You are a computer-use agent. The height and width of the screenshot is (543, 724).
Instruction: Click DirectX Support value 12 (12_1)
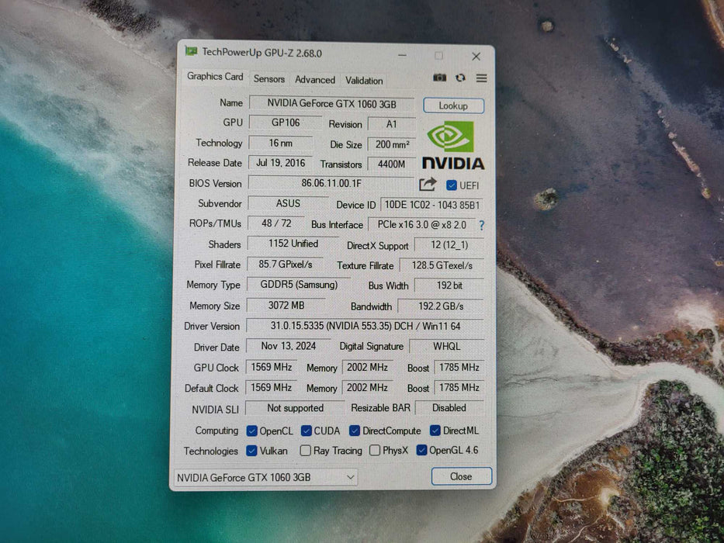[449, 245]
